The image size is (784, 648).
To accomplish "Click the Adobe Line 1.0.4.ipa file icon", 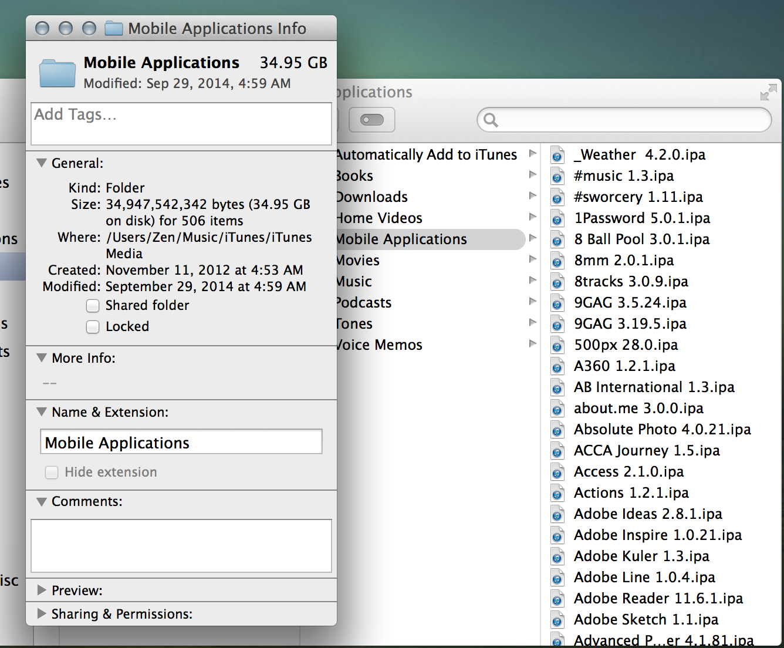I will 557,578.
